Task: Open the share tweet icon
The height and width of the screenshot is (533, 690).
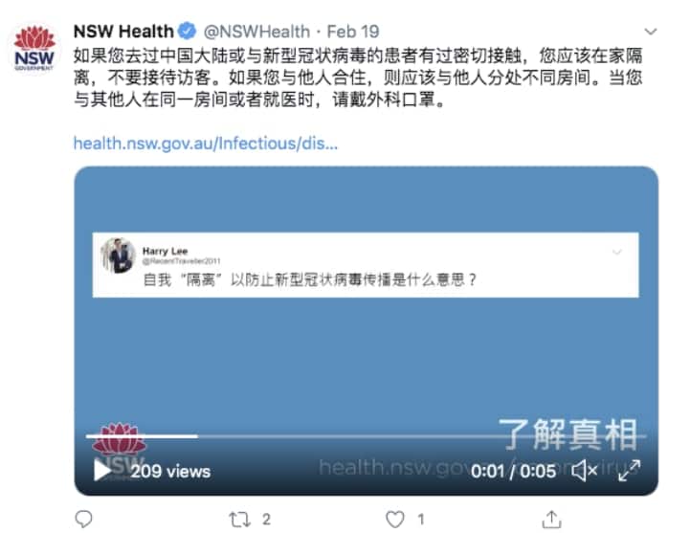Action: tap(551, 519)
